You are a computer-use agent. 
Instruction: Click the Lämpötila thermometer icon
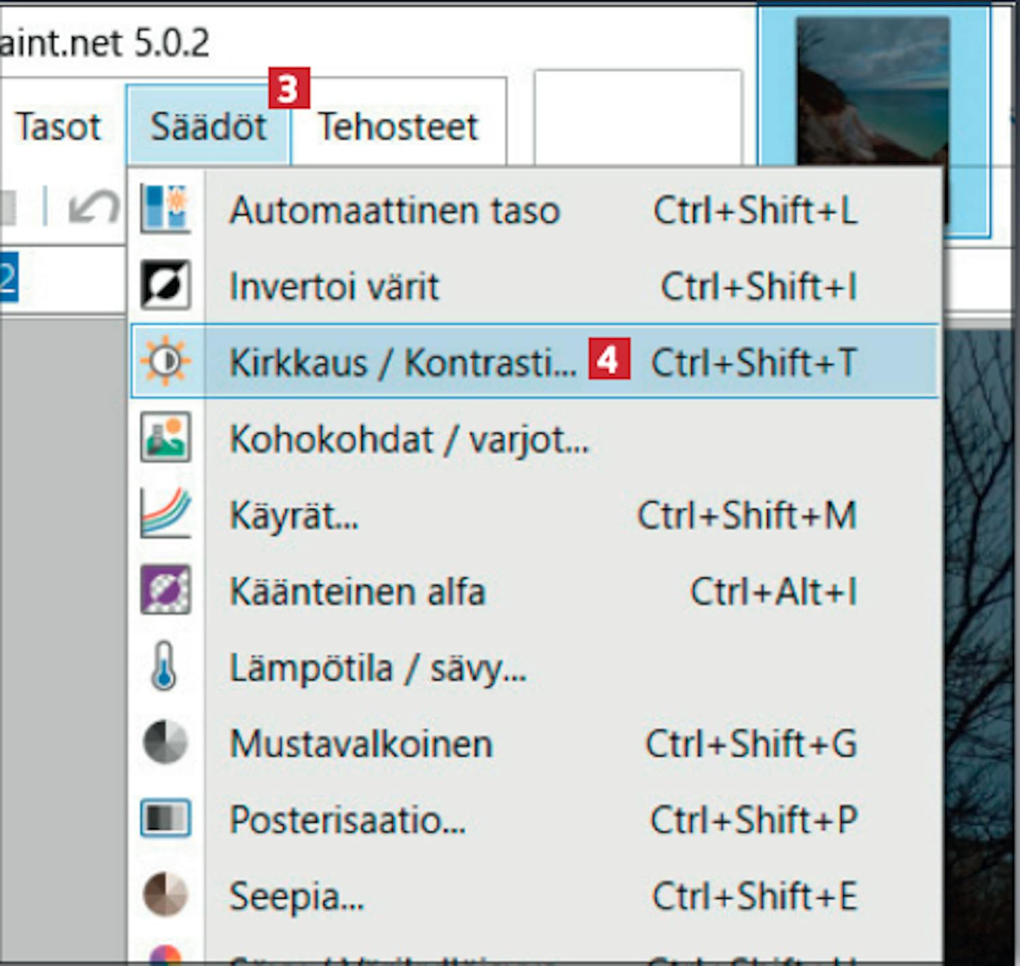[164, 666]
